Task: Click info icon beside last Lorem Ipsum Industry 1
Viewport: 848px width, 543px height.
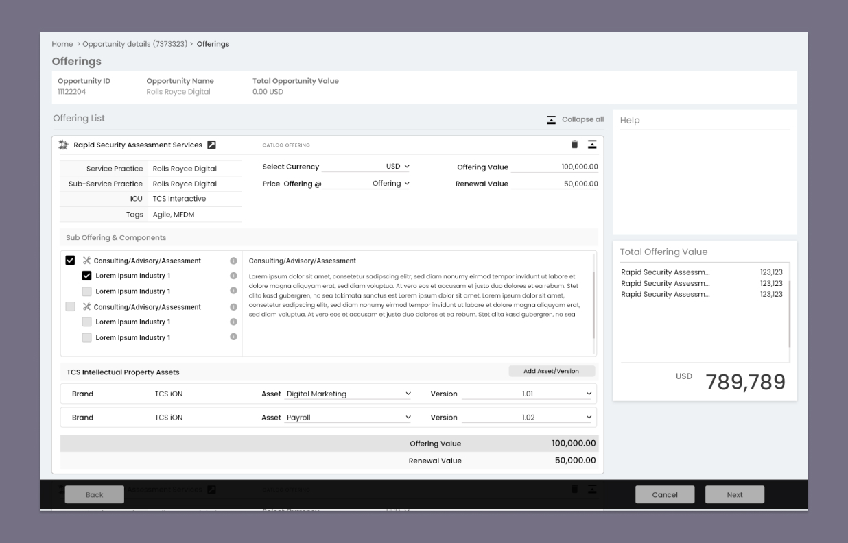Action: point(233,337)
